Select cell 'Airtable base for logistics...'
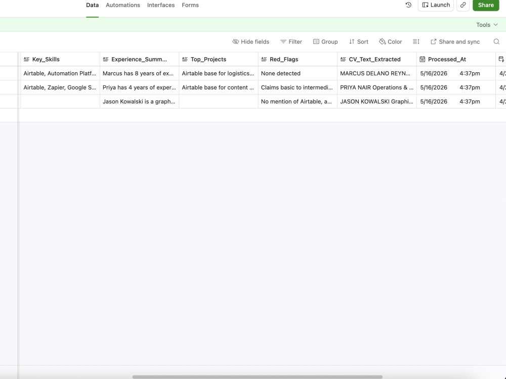Viewport: 506px width, 379px height. (219, 73)
